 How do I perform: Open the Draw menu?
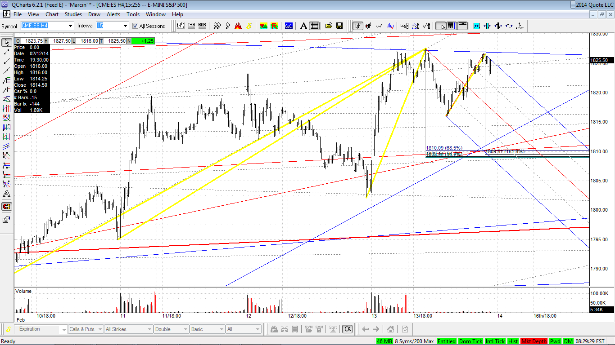pos(94,14)
